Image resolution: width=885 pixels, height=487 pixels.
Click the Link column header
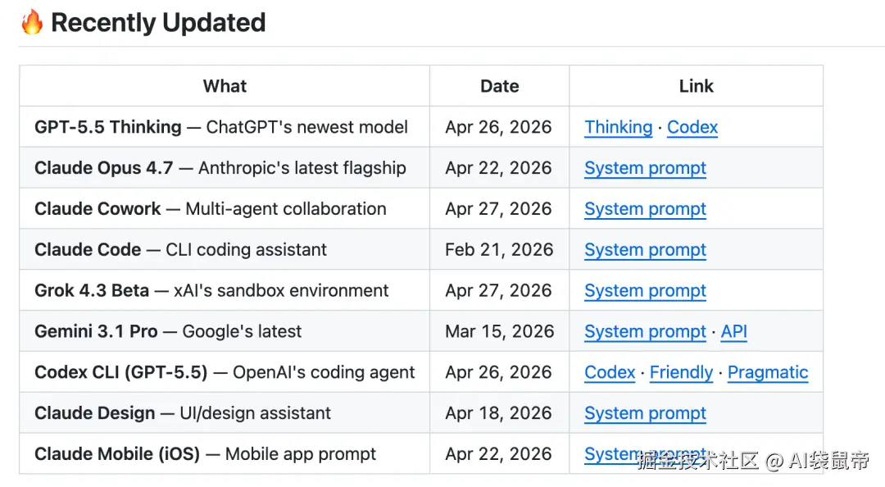click(x=696, y=86)
